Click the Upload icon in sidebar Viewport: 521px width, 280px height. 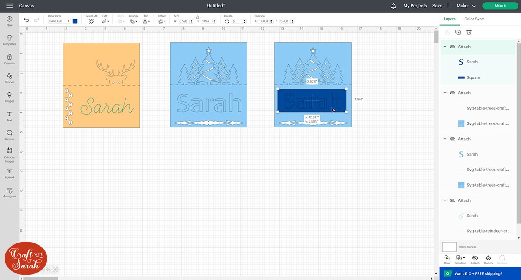point(9,173)
